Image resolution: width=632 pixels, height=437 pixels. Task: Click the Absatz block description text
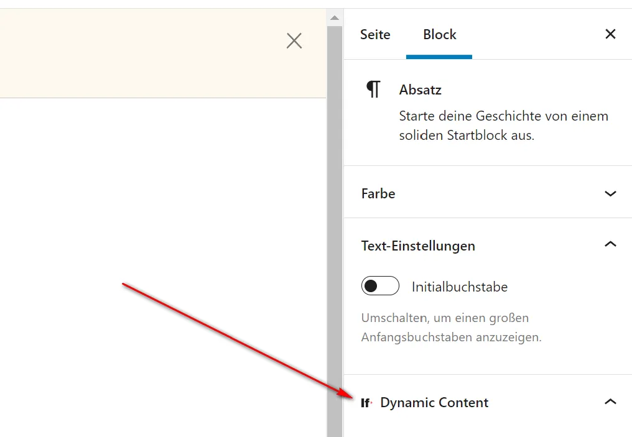pos(503,126)
